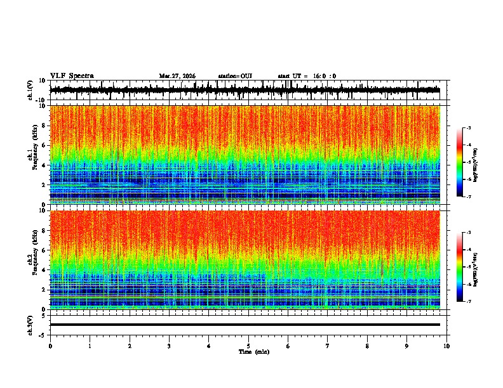The image size is (503, 388).
Task: Click the "2" kHz tick of ch.2 spectrogram
Action: (x=44, y=290)
